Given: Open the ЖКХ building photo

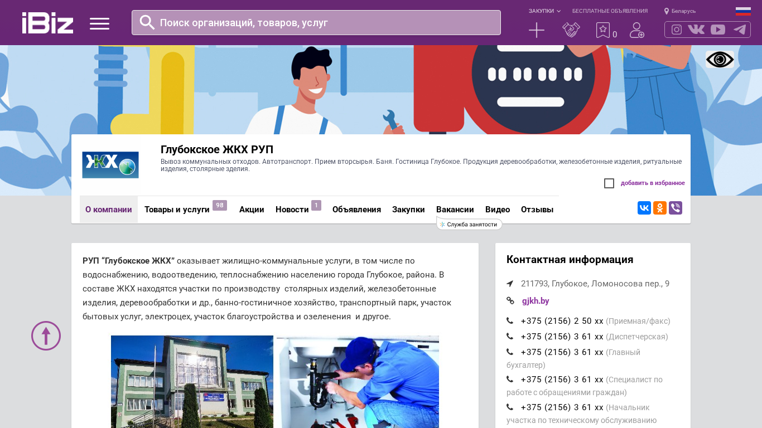Looking at the screenshot, I should 192,382.
